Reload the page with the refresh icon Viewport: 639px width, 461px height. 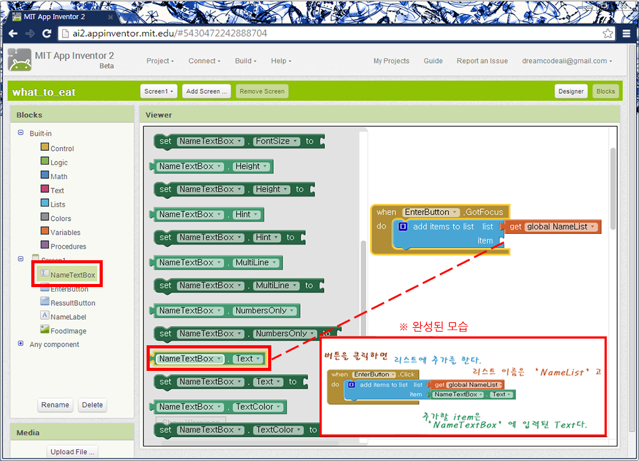(47, 33)
